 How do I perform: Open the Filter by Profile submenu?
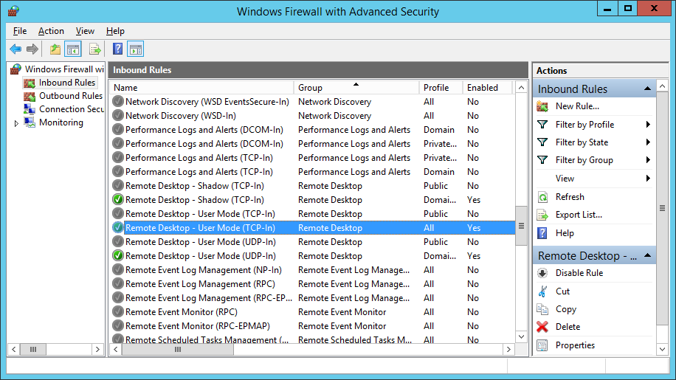(648, 125)
